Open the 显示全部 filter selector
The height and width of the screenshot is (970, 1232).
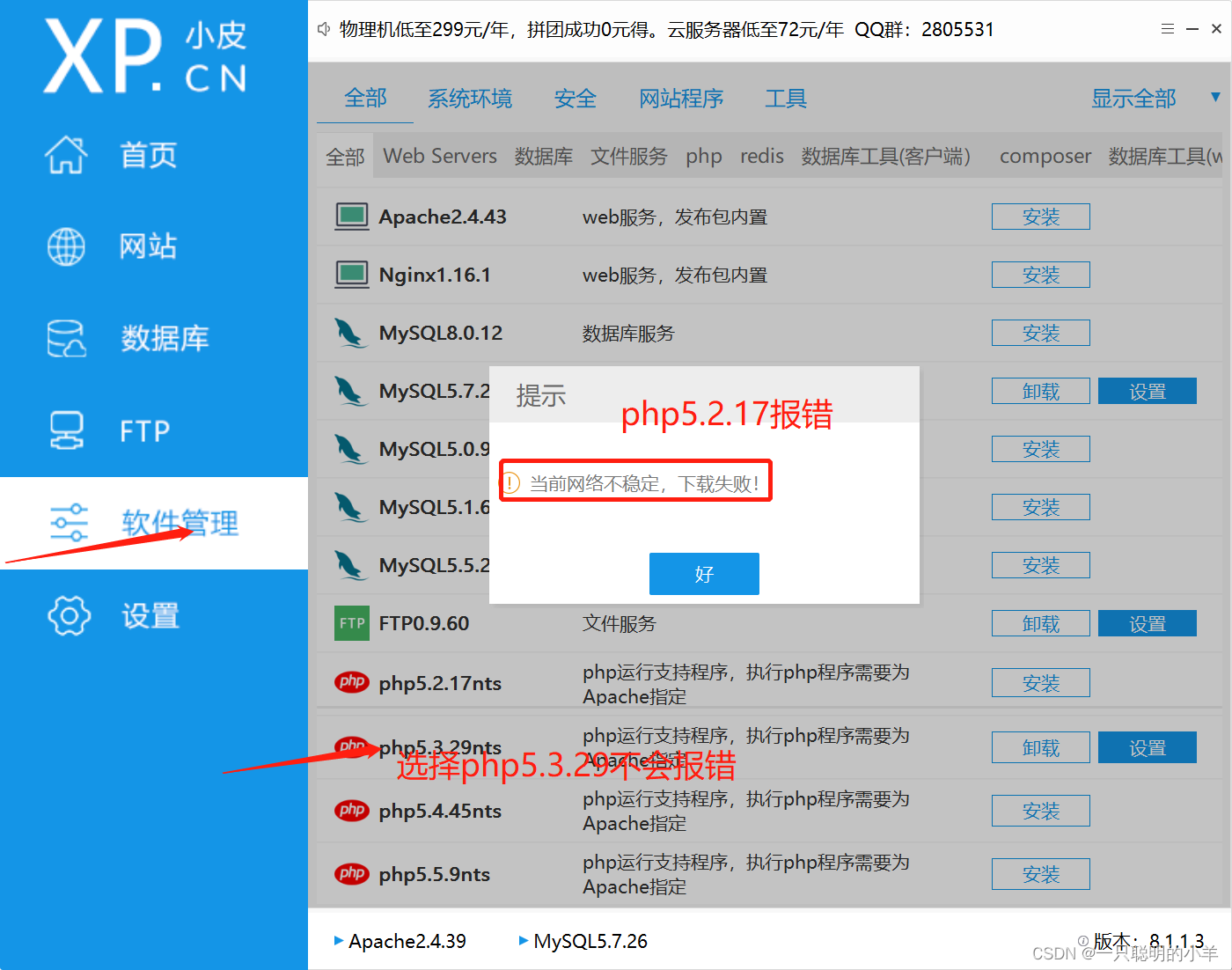pyautogui.click(x=1133, y=99)
